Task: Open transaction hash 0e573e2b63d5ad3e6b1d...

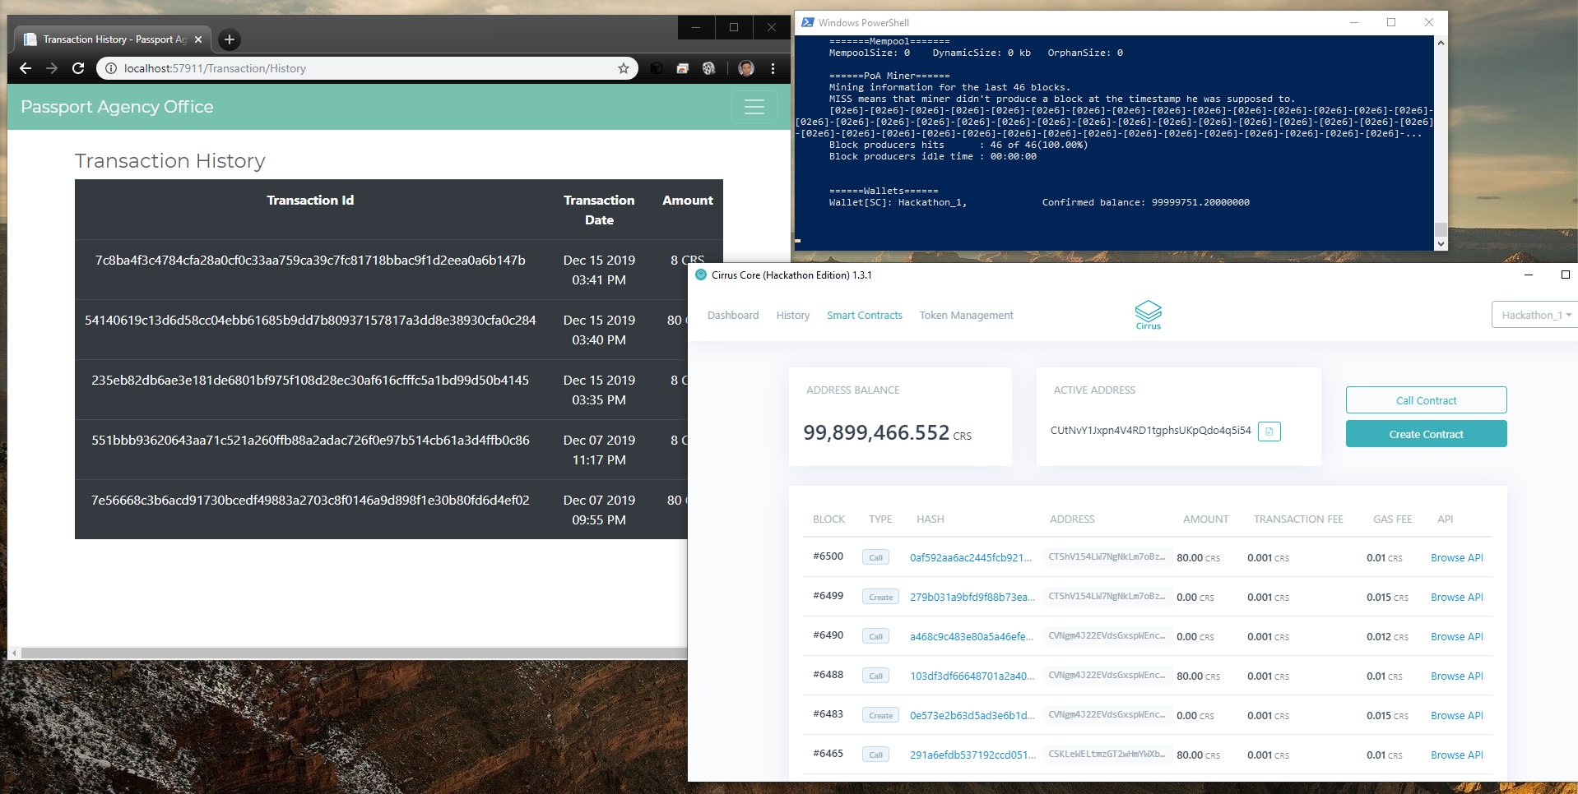Action: [x=972, y=716]
